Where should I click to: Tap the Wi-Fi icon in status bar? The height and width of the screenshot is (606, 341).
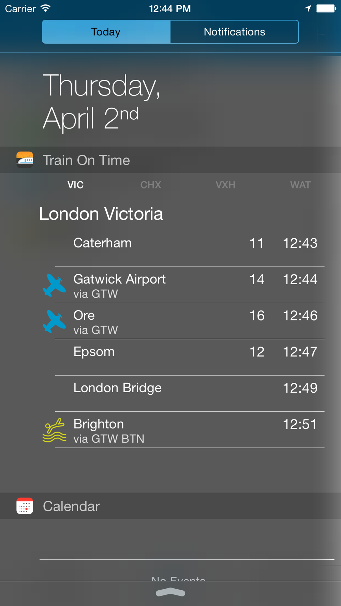(x=45, y=9)
